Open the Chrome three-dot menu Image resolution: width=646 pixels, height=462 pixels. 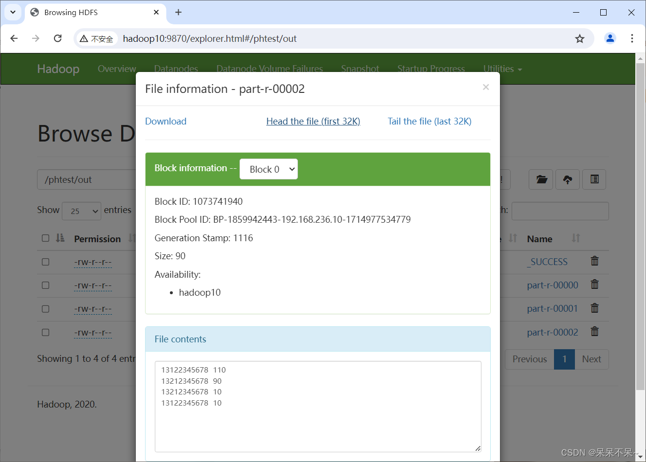(x=632, y=38)
